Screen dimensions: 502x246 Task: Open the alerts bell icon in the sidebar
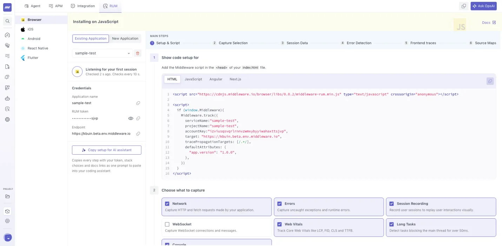click(x=7, y=77)
